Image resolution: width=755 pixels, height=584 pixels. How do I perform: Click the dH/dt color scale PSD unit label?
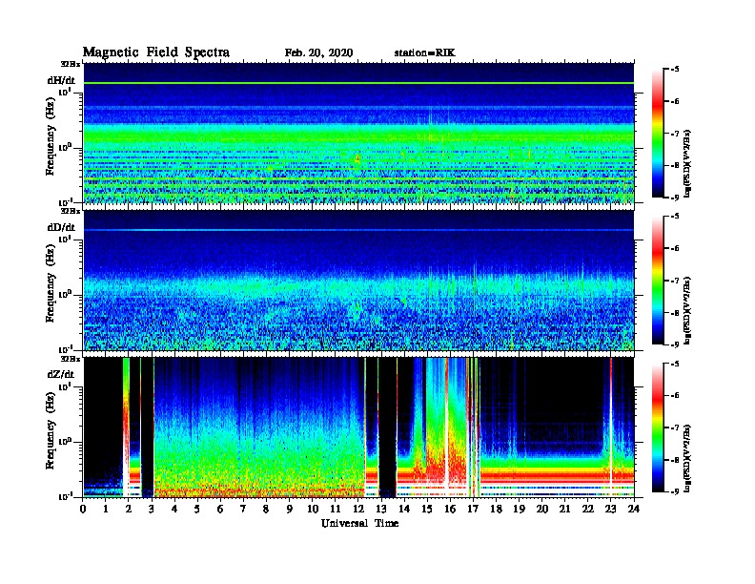(x=688, y=163)
